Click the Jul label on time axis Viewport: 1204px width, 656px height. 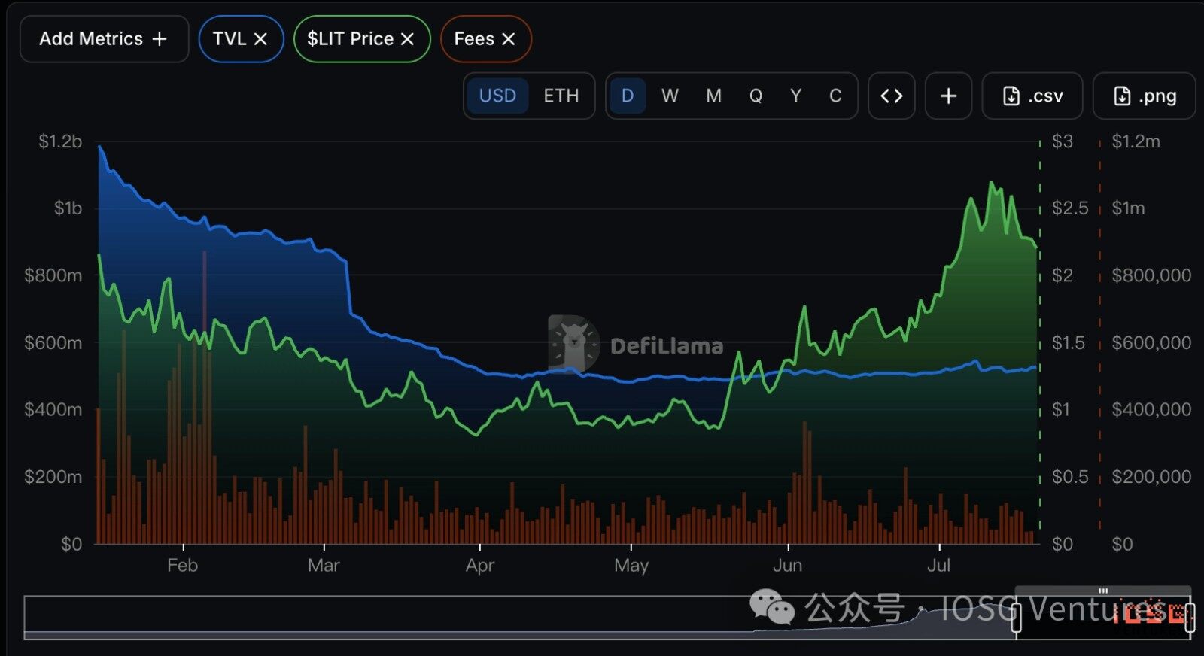[939, 566]
